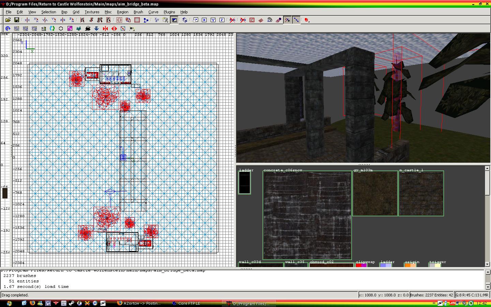Select the ladder texture thumbnail at top
Image resolution: width=491 pixels, height=307 pixels.
244,182
